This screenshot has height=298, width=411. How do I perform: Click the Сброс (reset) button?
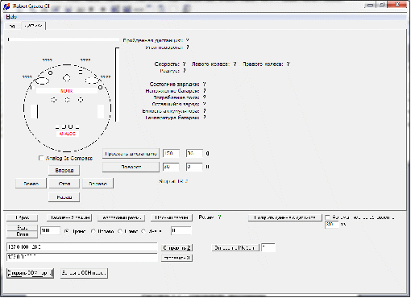(x=22, y=217)
